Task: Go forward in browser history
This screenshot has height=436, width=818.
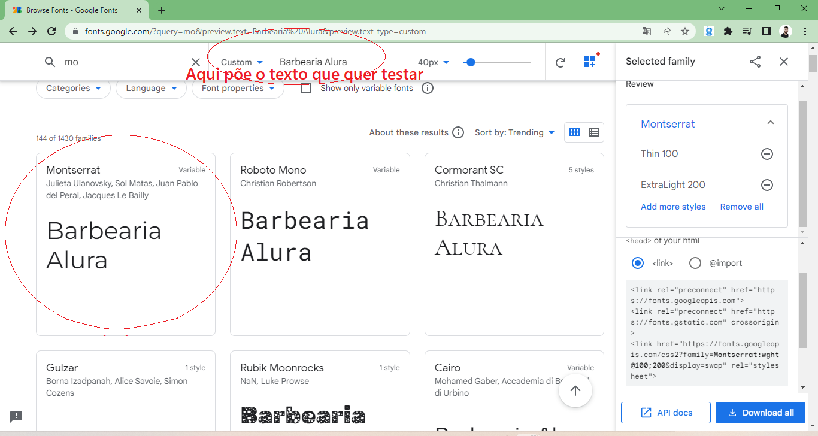Action: [32, 31]
